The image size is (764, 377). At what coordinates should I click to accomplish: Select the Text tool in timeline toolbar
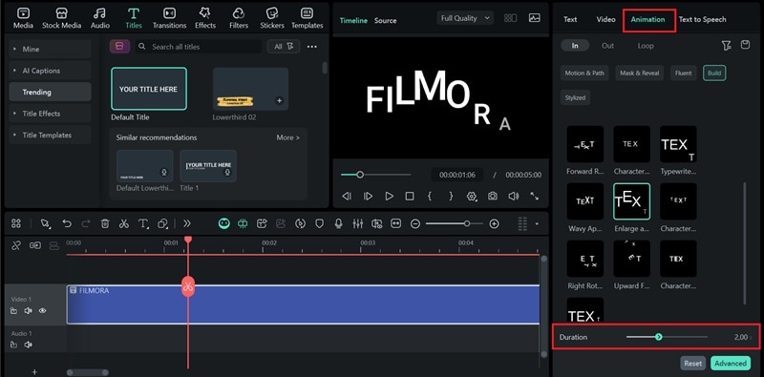pyautogui.click(x=142, y=223)
